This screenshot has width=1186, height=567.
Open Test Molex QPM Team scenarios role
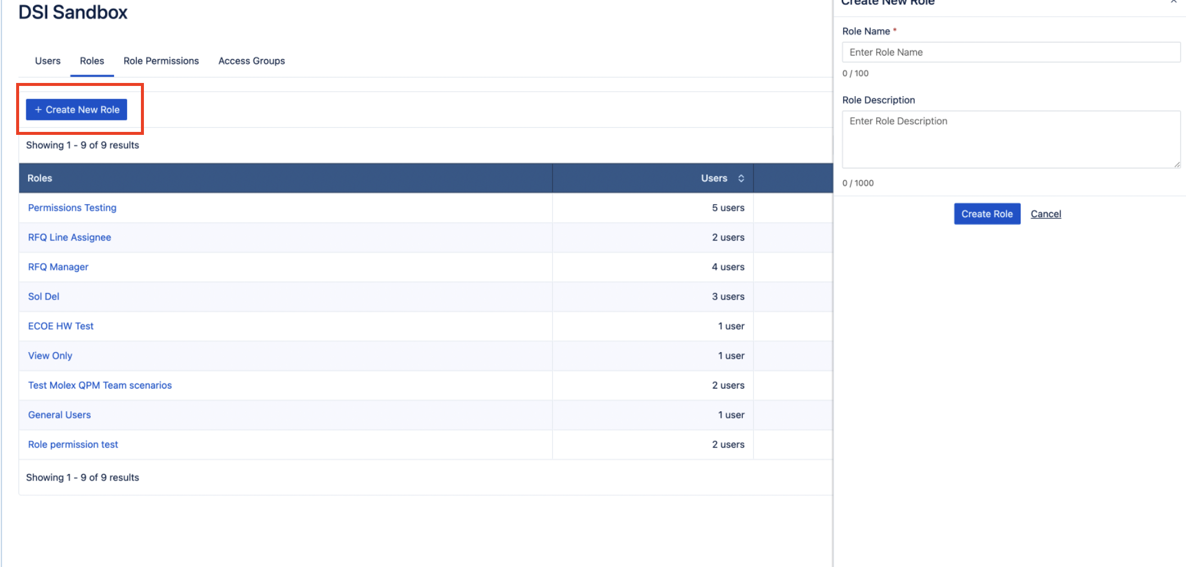pos(100,386)
